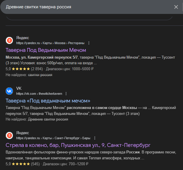
Task: Click the yandex.ru › Карты › Москва breadcrumb URL
Action: (x=50, y=43)
